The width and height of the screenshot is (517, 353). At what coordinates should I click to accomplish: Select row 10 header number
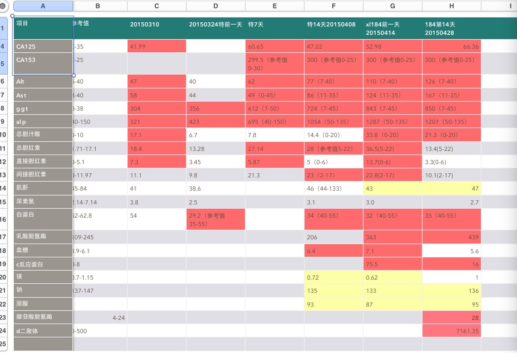coord(3,135)
